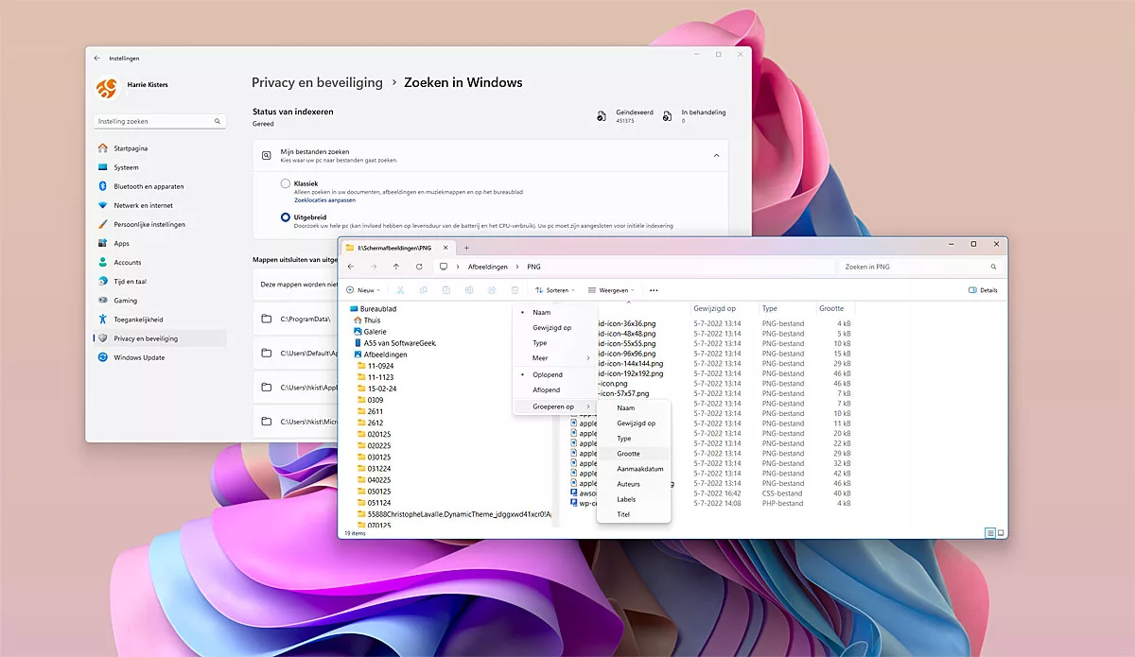Select the Klassiek radio option
This screenshot has width=1135, height=657.
(286, 183)
